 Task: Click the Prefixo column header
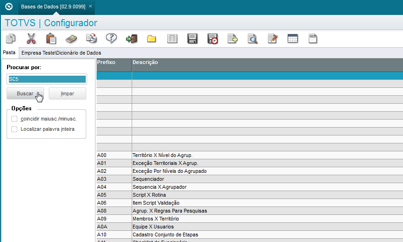coord(114,65)
